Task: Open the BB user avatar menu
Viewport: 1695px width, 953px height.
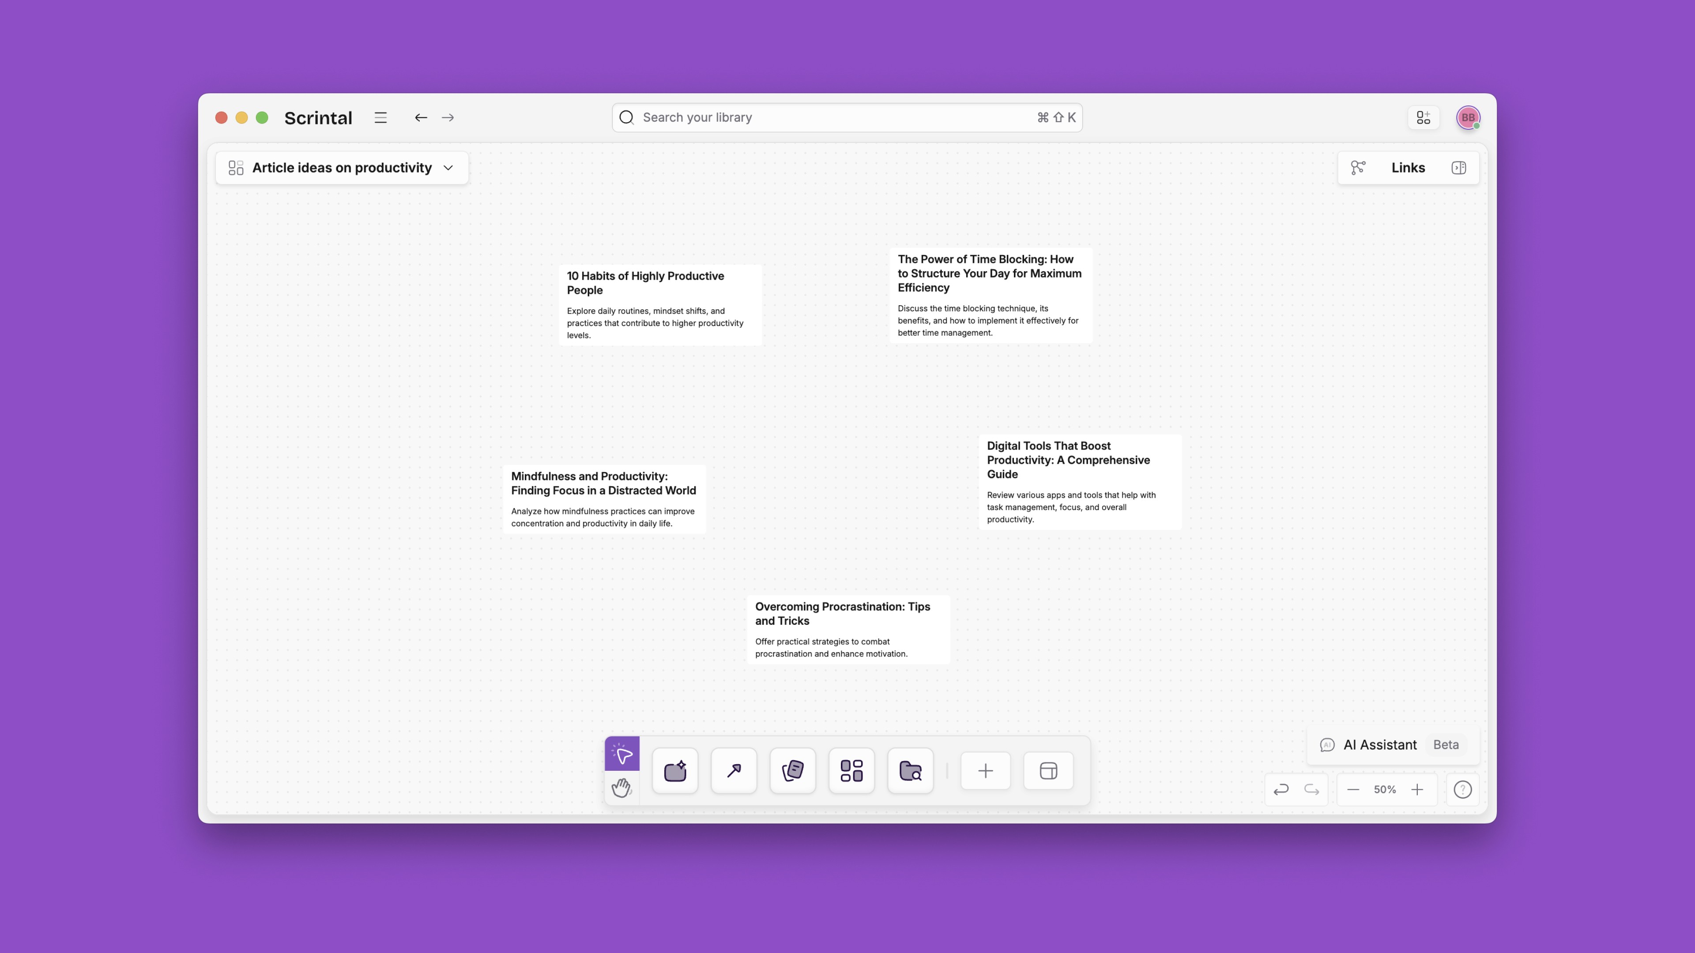Action: click(x=1468, y=118)
